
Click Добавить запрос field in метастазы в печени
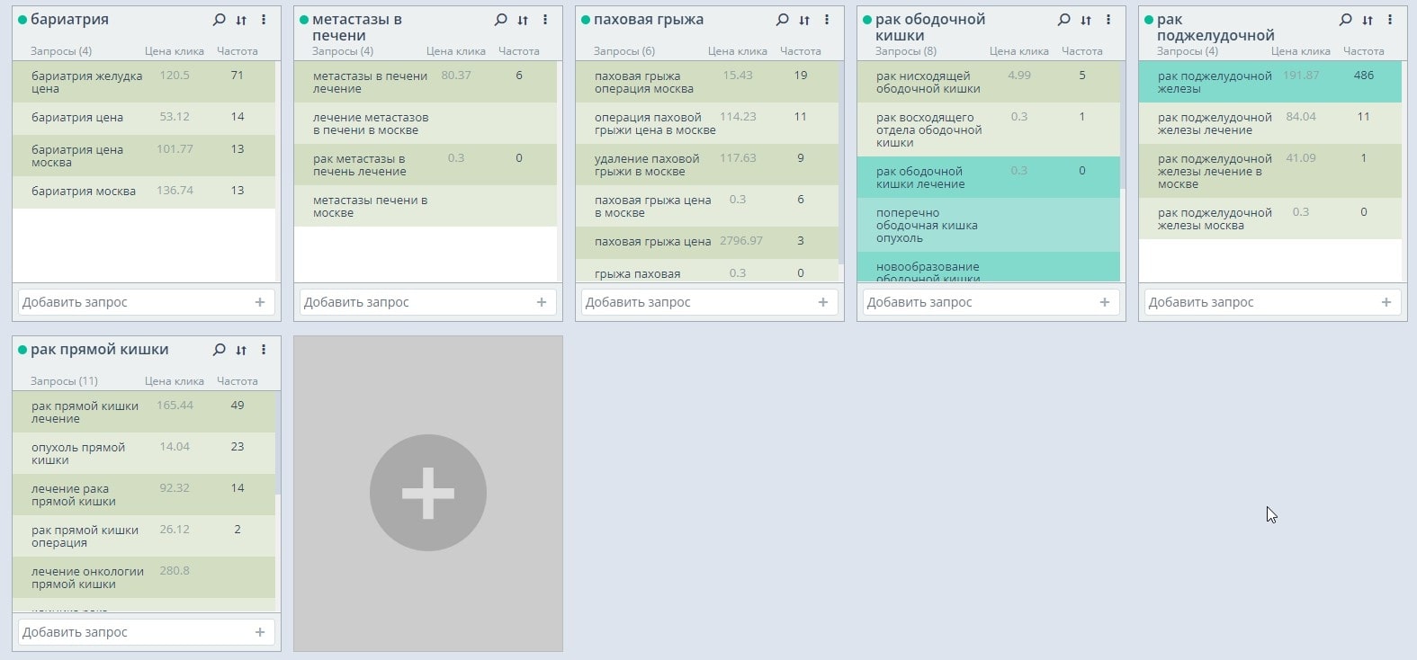point(414,302)
